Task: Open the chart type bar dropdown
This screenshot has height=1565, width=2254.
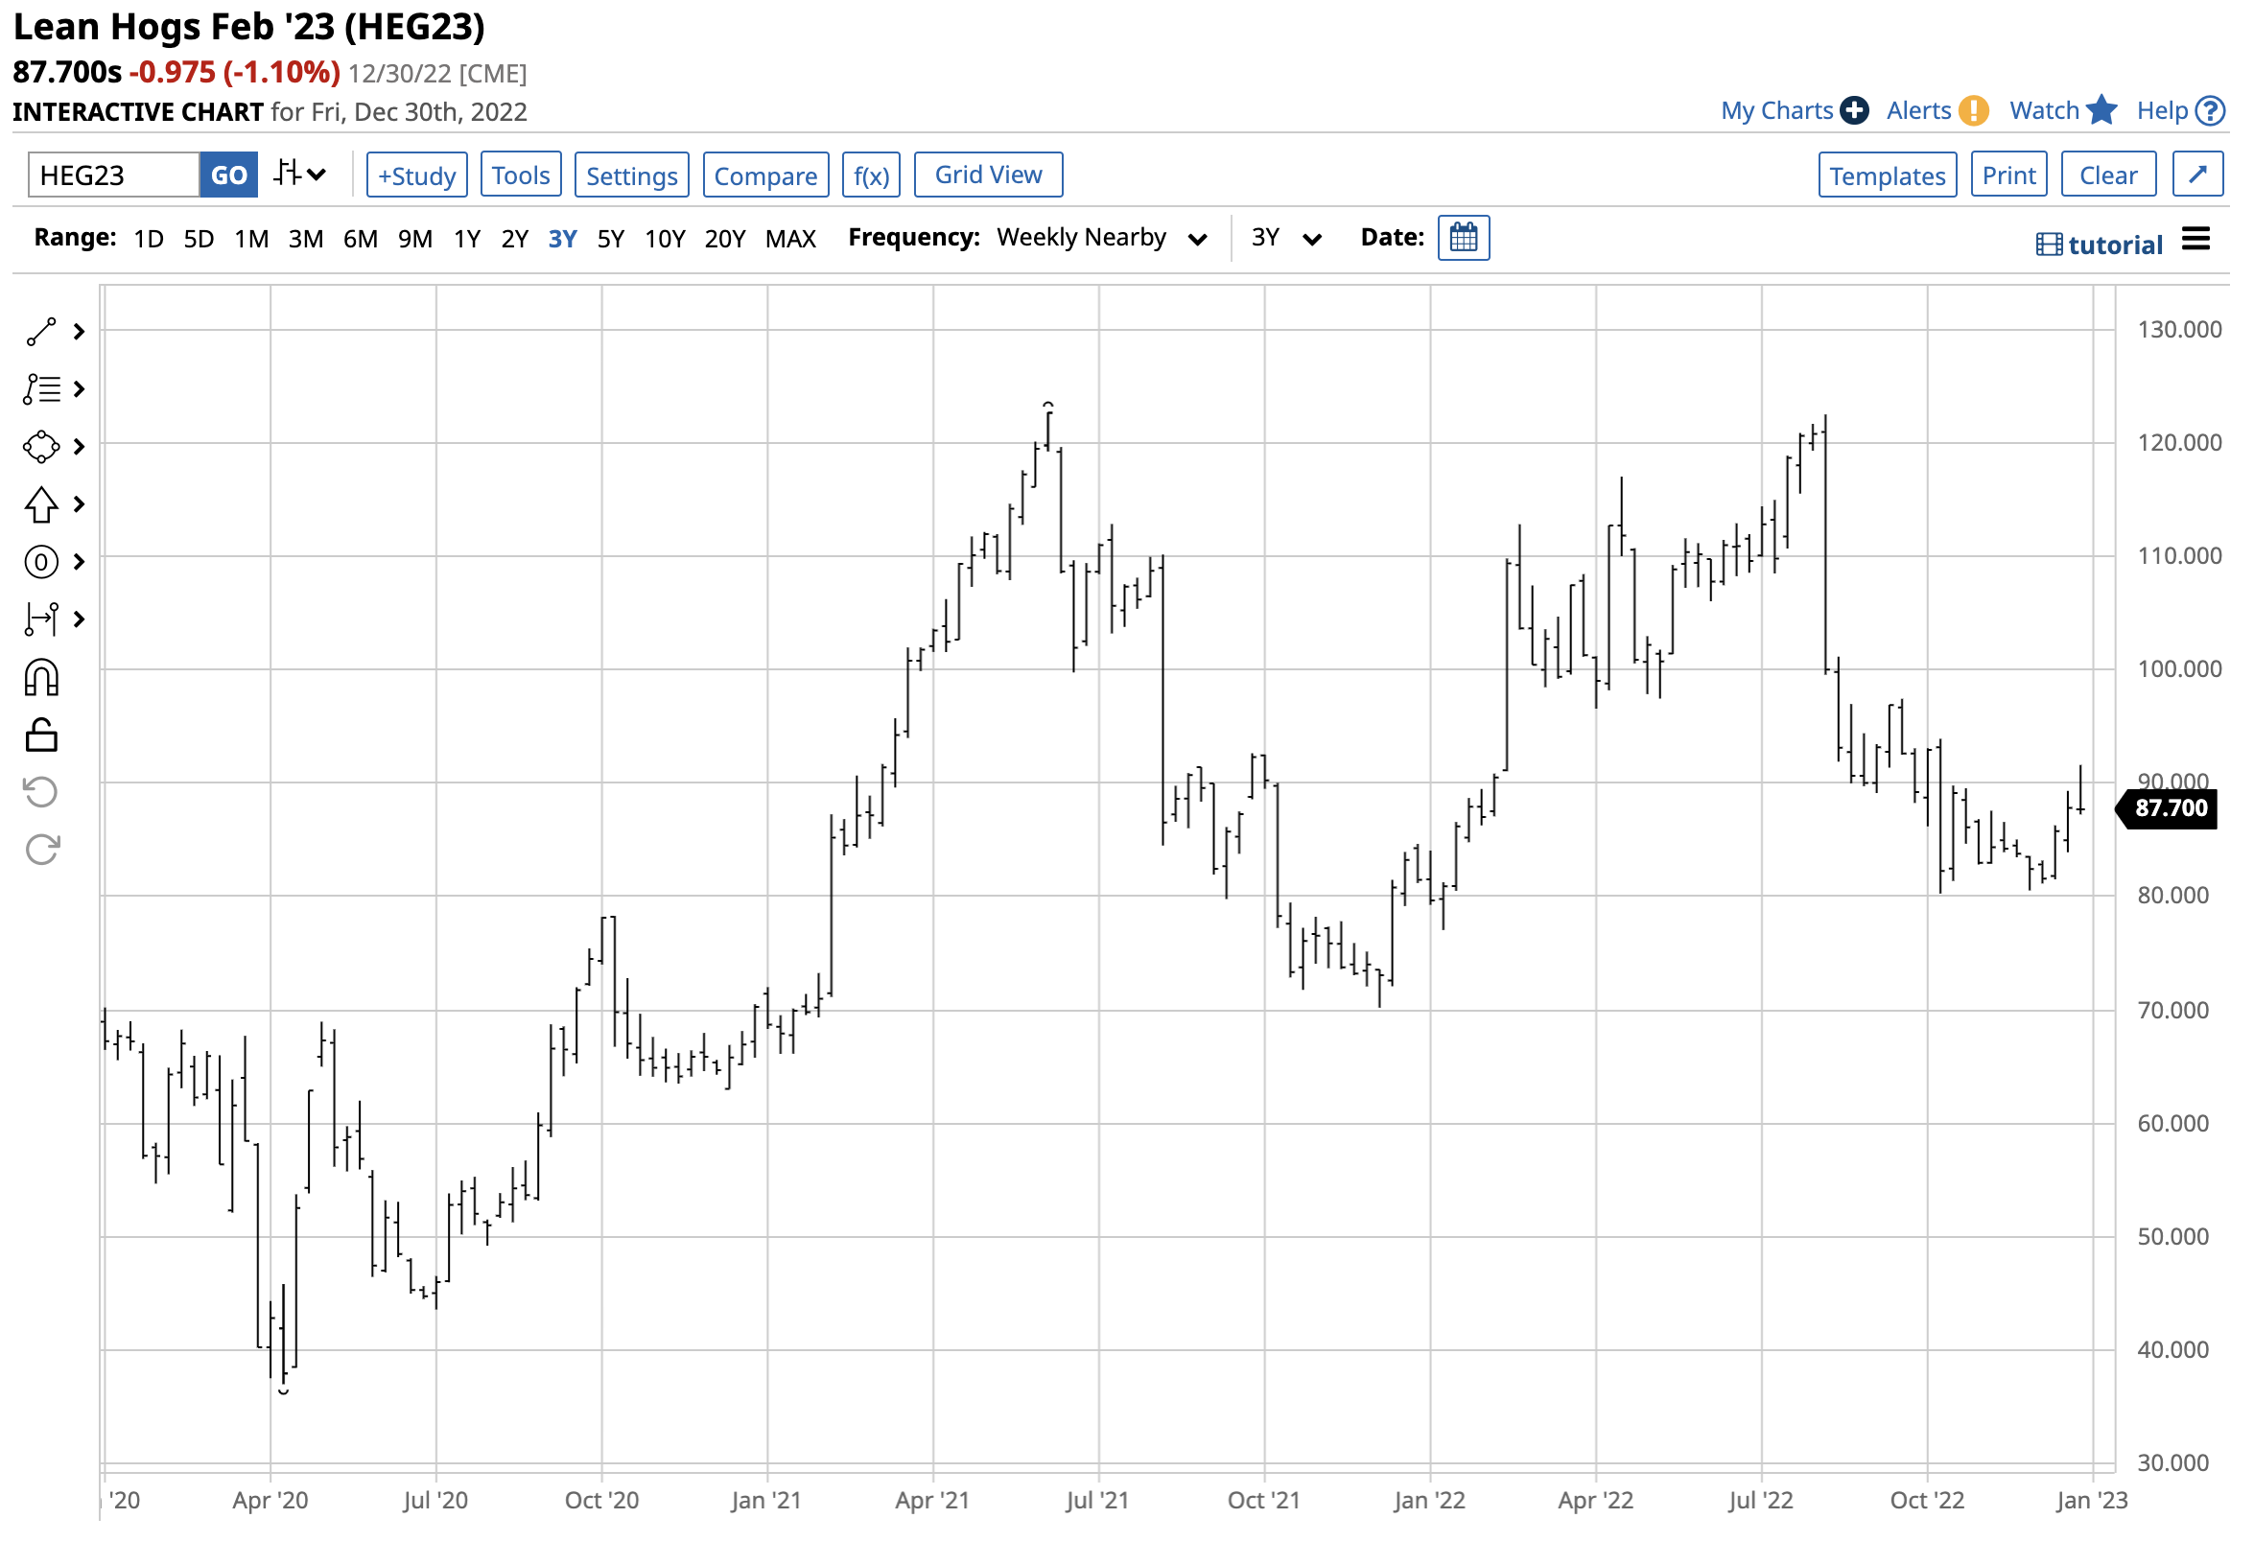Action: coord(299,175)
